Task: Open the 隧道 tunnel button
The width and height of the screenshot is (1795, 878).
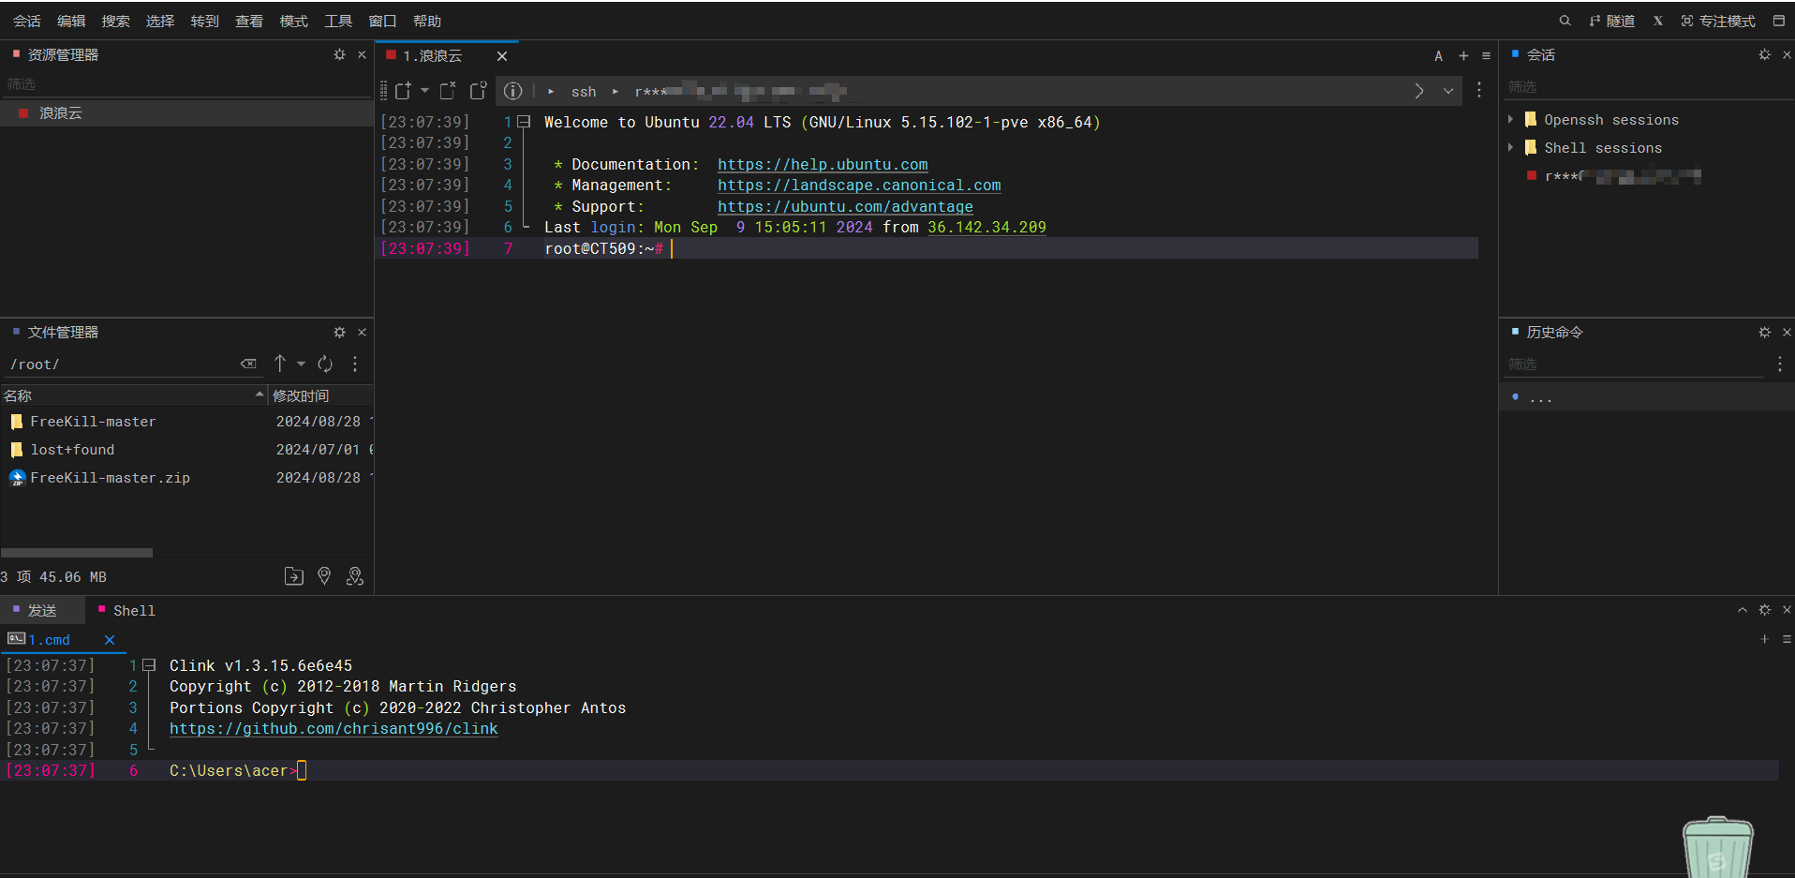Action: (x=1612, y=21)
